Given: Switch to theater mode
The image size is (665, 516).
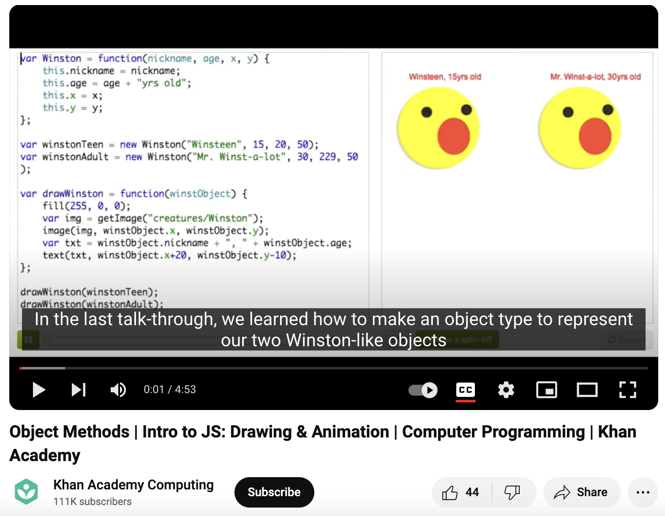Looking at the screenshot, I should [587, 389].
